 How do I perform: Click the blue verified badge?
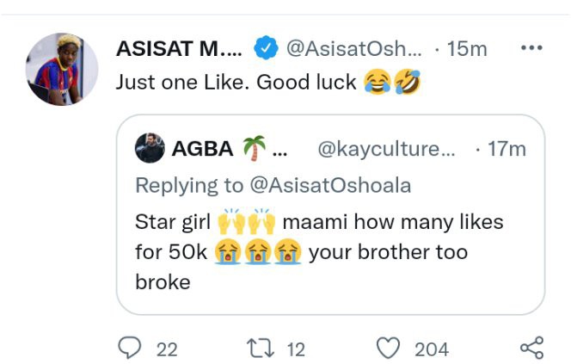[x=266, y=47]
